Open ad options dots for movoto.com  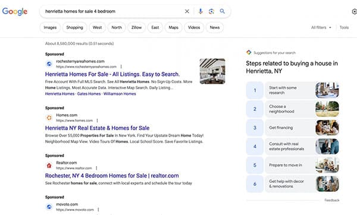[98, 210]
